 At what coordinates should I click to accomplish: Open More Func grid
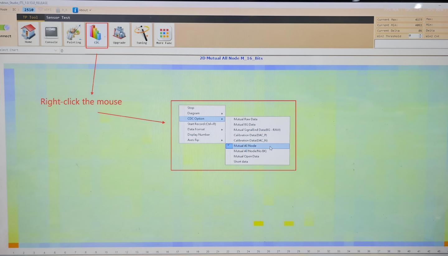164,34
